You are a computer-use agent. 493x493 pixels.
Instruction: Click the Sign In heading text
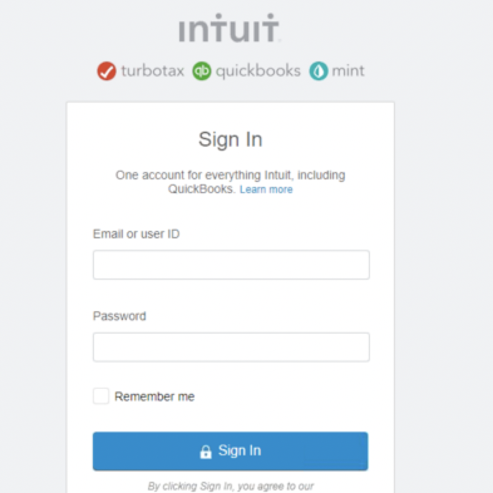[x=230, y=139]
